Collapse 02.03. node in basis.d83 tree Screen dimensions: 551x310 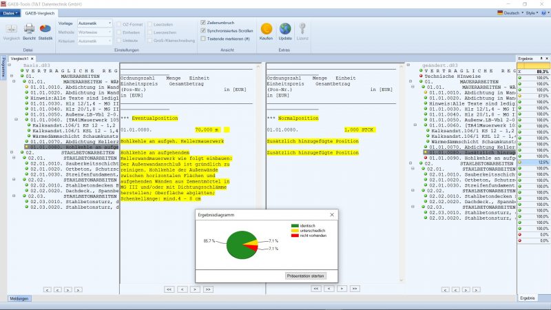click(14, 196)
